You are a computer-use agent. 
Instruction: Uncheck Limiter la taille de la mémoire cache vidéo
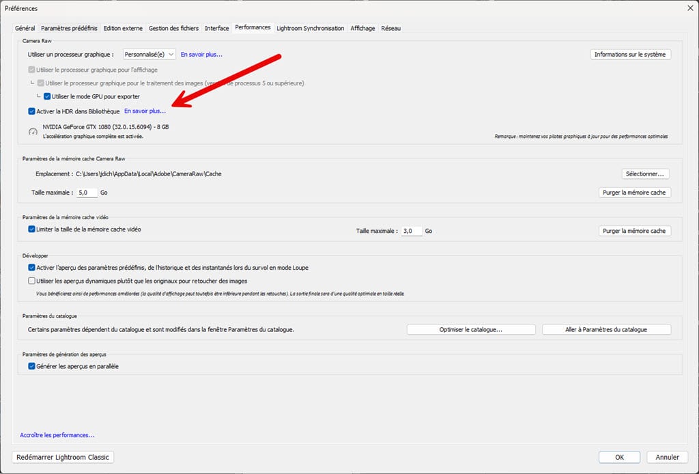(31, 229)
